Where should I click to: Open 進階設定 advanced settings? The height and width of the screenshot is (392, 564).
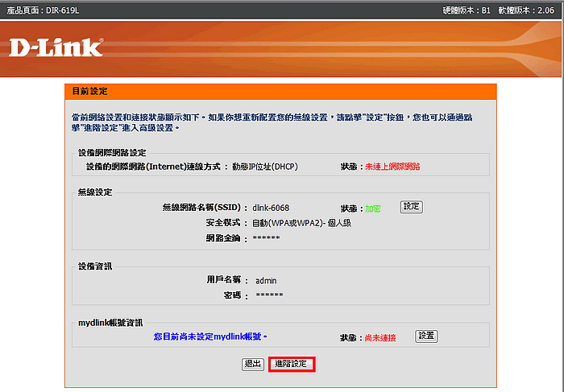291,365
